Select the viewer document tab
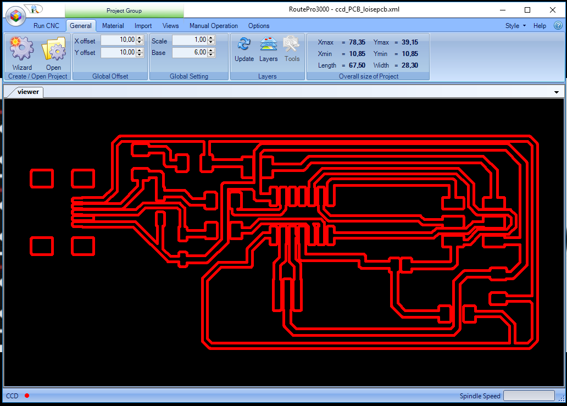The height and width of the screenshot is (406, 567). pyautogui.click(x=28, y=92)
